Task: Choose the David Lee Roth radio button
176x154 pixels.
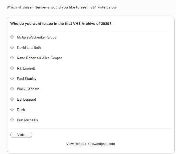Action: click(12, 48)
